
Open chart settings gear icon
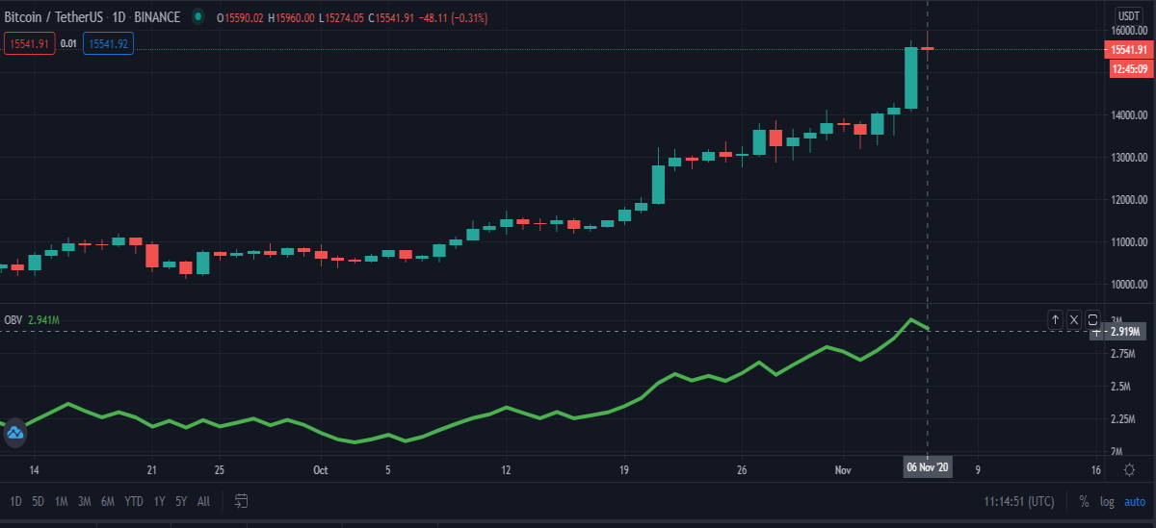point(1128,469)
